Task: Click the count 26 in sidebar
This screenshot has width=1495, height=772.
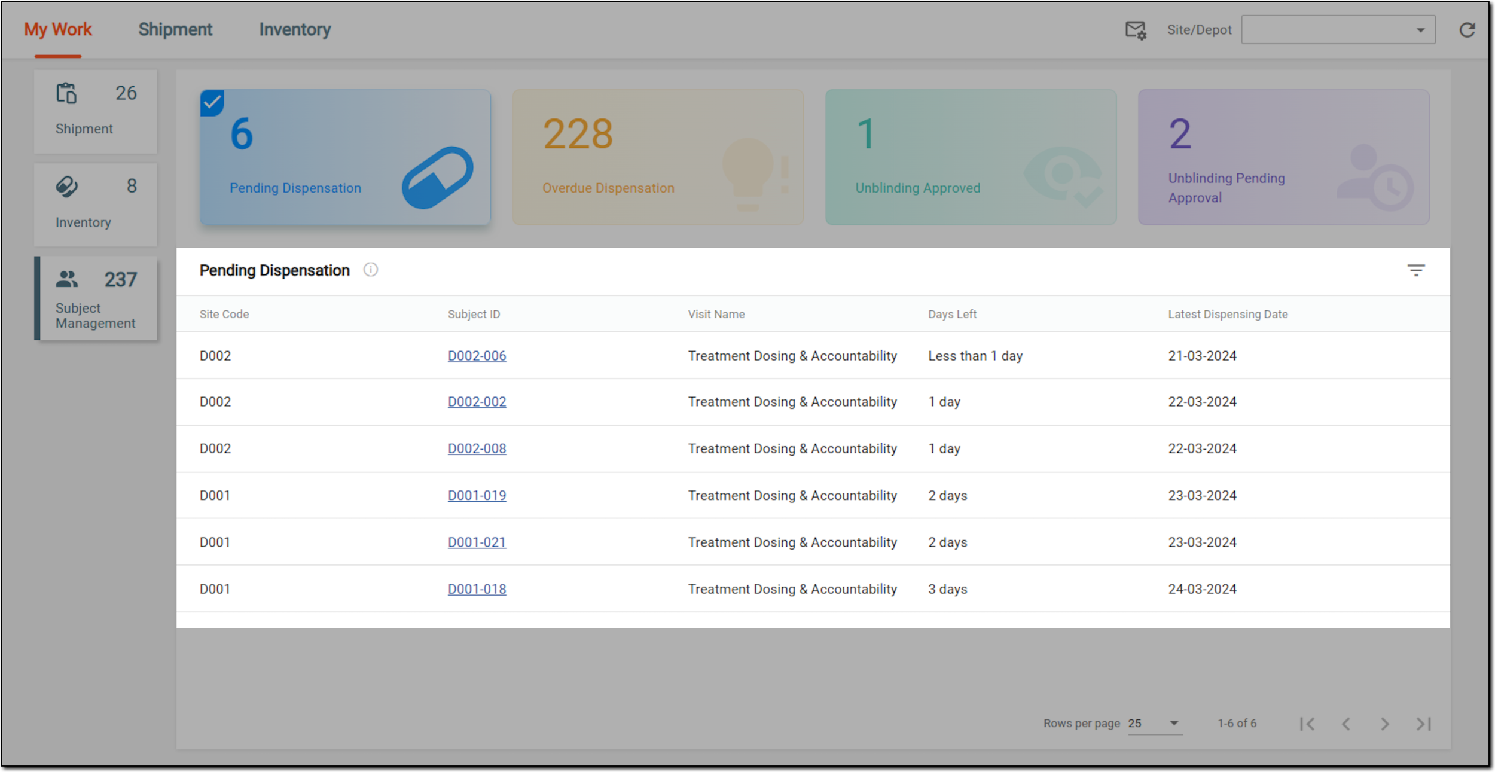Action: coord(126,93)
